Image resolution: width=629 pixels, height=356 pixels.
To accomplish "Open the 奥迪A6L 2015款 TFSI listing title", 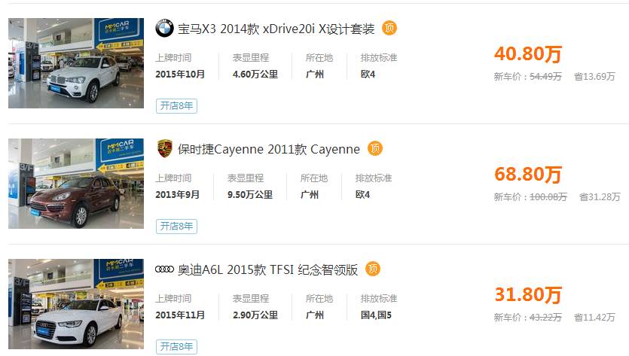I will coord(267,269).
